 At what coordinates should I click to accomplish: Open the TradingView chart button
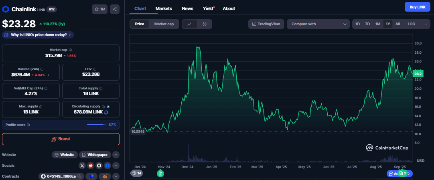266,24
